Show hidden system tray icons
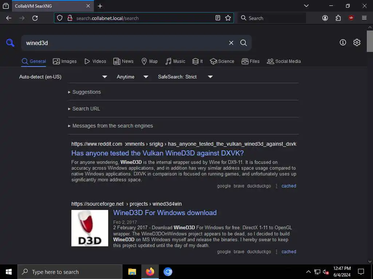 point(308,272)
